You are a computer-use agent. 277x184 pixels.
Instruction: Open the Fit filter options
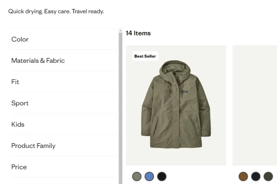15,82
